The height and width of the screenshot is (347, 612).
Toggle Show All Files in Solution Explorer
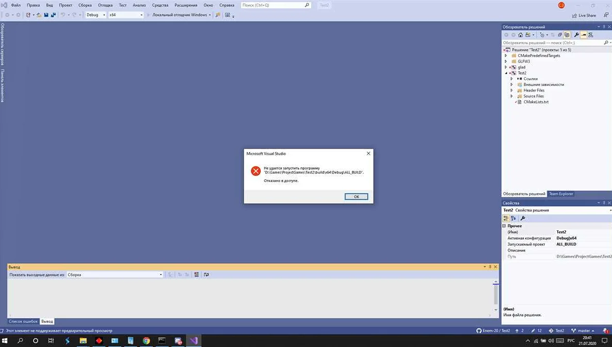567,35
